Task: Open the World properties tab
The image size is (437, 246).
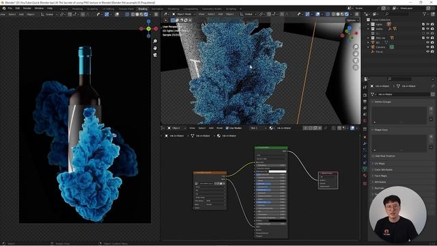Action: coord(365,121)
